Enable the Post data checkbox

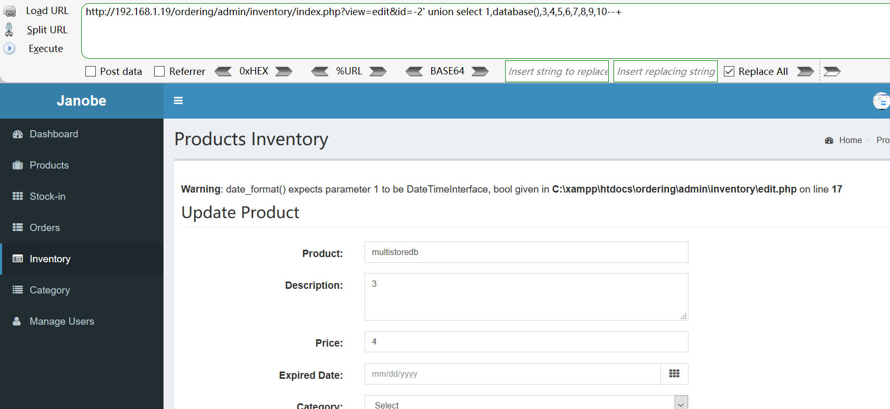91,71
